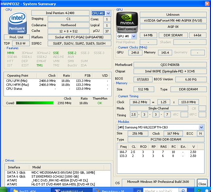Image resolution: width=211 pixels, height=192 pixels.
Task: Select the HL-DT-ST DVD-RAM GSA-H55L row
Action: pos(57,184)
